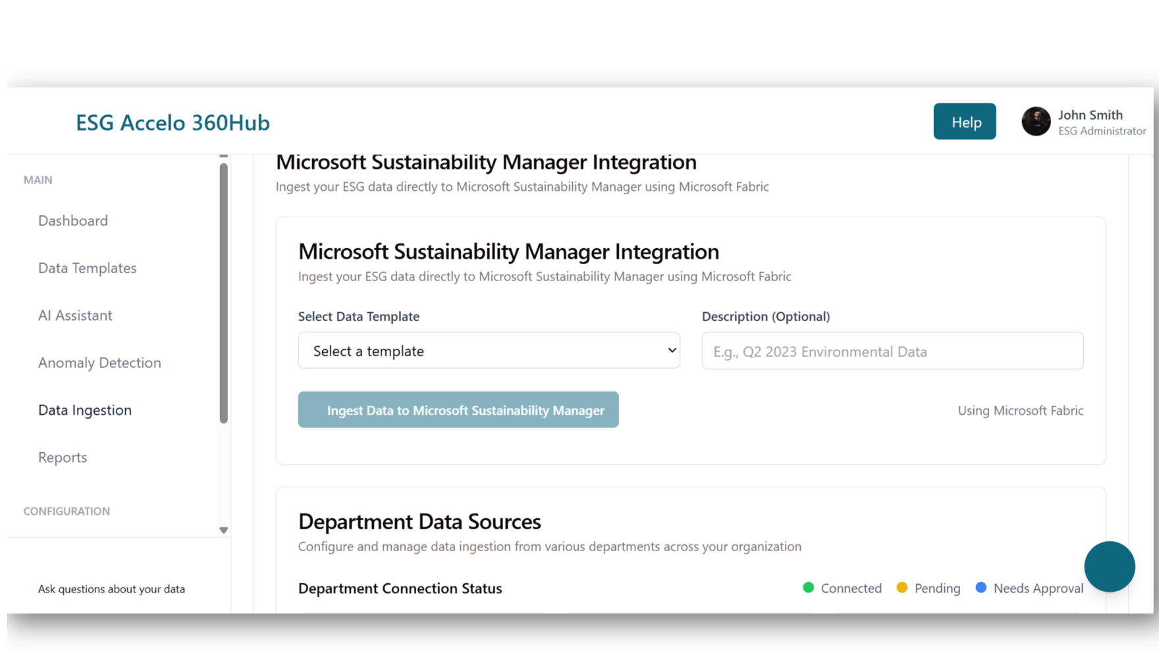Select Anomaly Detection in sidebar
Image resolution: width=1159 pixels, height=663 pixels.
(x=99, y=363)
